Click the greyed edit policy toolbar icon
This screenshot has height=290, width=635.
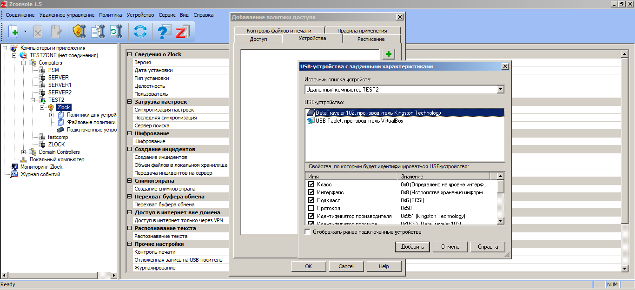click(56, 32)
